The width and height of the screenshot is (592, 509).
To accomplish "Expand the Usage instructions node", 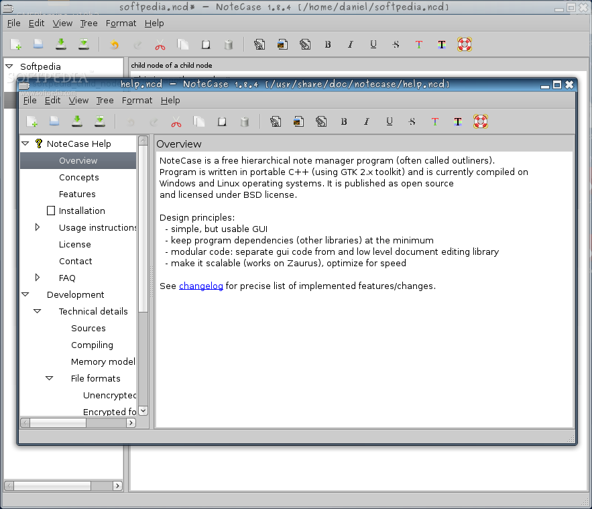I will click(38, 227).
